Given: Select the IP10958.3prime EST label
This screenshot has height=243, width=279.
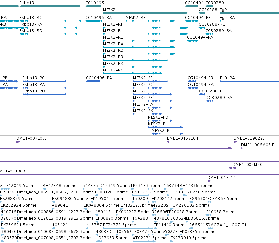Looking at the screenshot, I should [221, 212].
